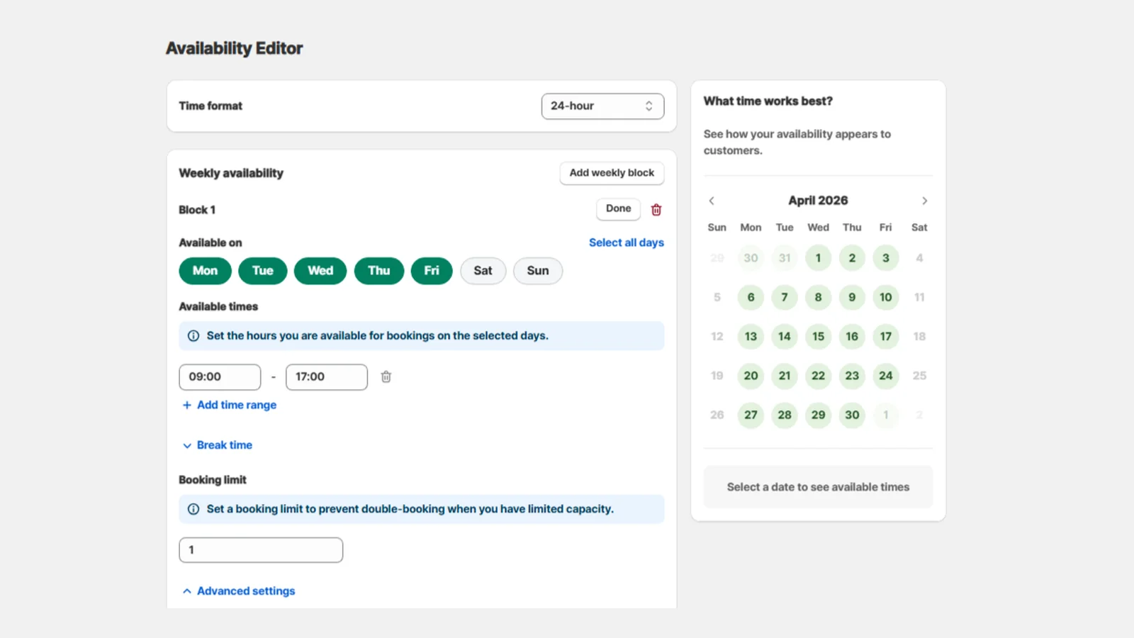Click the stepper arrows on the time format selector

point(649,106)
